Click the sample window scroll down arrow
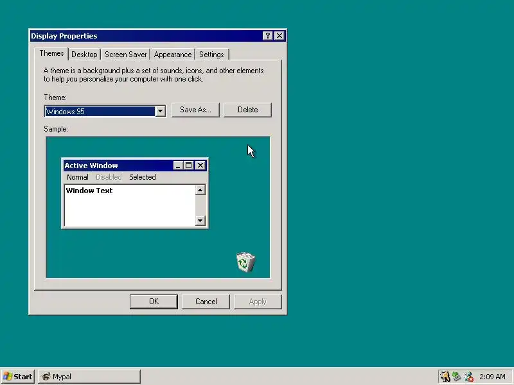Screen dimensions: 514x385 click(x=200, y=220)
